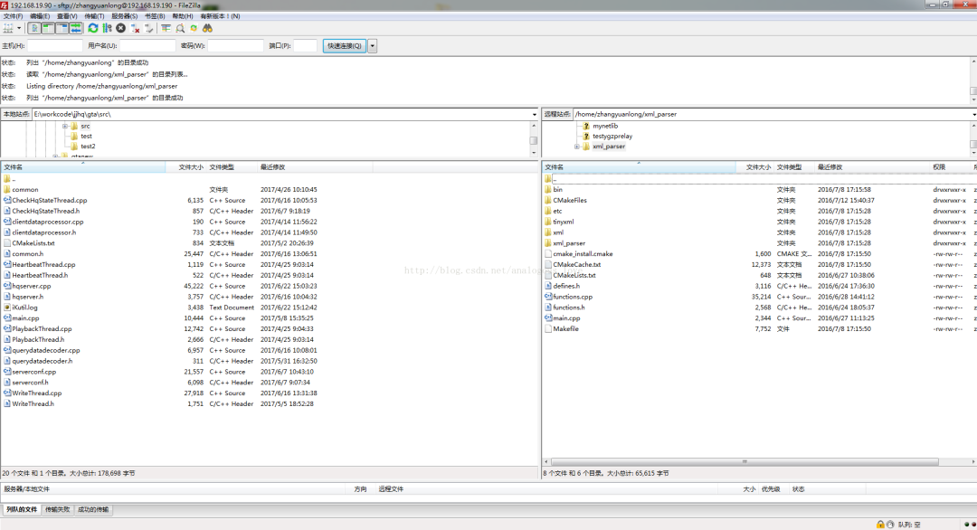Image resolution: width=977 pixels, height=530 pixels.
Task: Toggle the transfer queue display
Action: [x=75, y=28]
